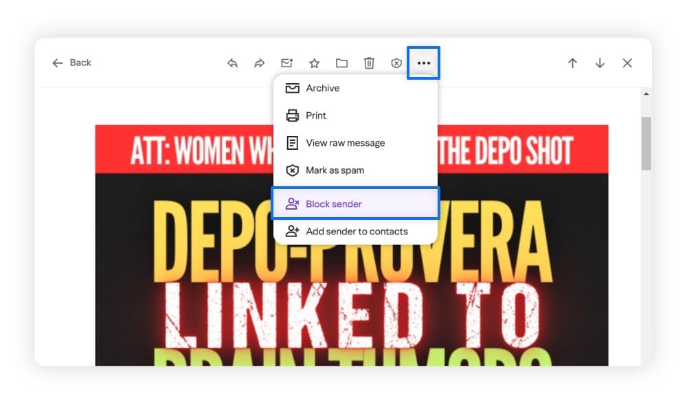This screenshot has width=687, height=402.
Task: Click the Depo-Provera email banner image
Action: click(351, 245)
